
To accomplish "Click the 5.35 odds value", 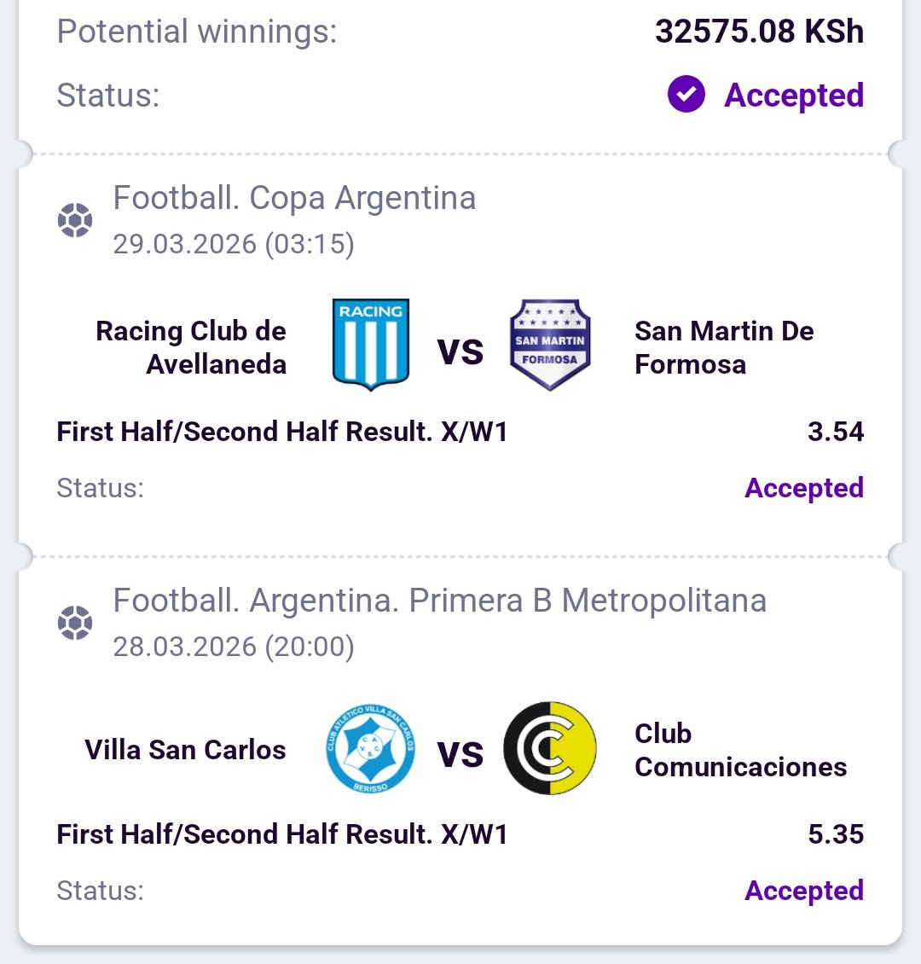I will 836,834.
